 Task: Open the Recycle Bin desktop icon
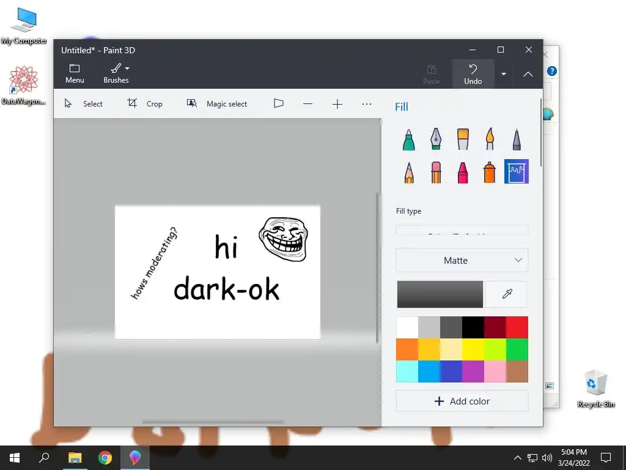[x=595, y=389]
